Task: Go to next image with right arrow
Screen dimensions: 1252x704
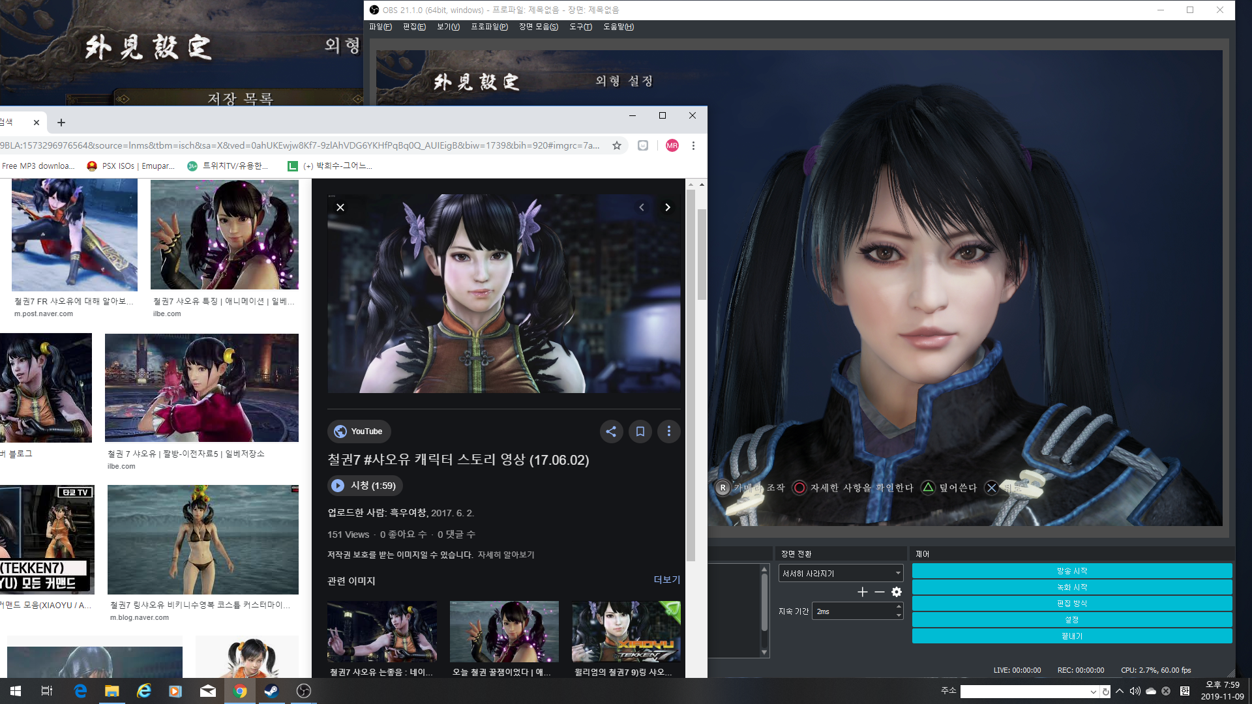Action: (667, 207)
